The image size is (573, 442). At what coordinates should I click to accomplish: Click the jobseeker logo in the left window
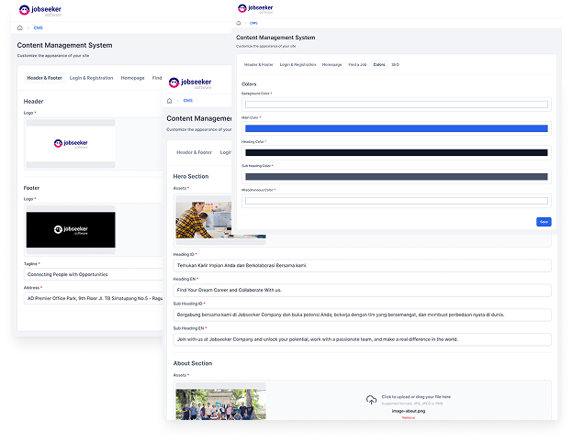(x=40, y=10)
